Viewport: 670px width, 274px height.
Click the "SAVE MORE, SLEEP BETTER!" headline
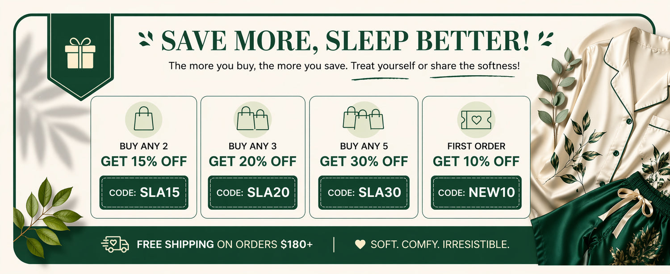coord(345,41)
